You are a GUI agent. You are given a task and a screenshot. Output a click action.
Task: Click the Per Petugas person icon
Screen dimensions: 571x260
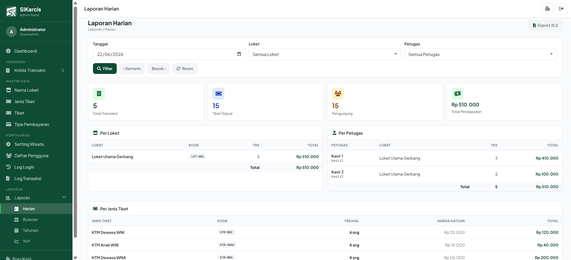coord(334,133)
